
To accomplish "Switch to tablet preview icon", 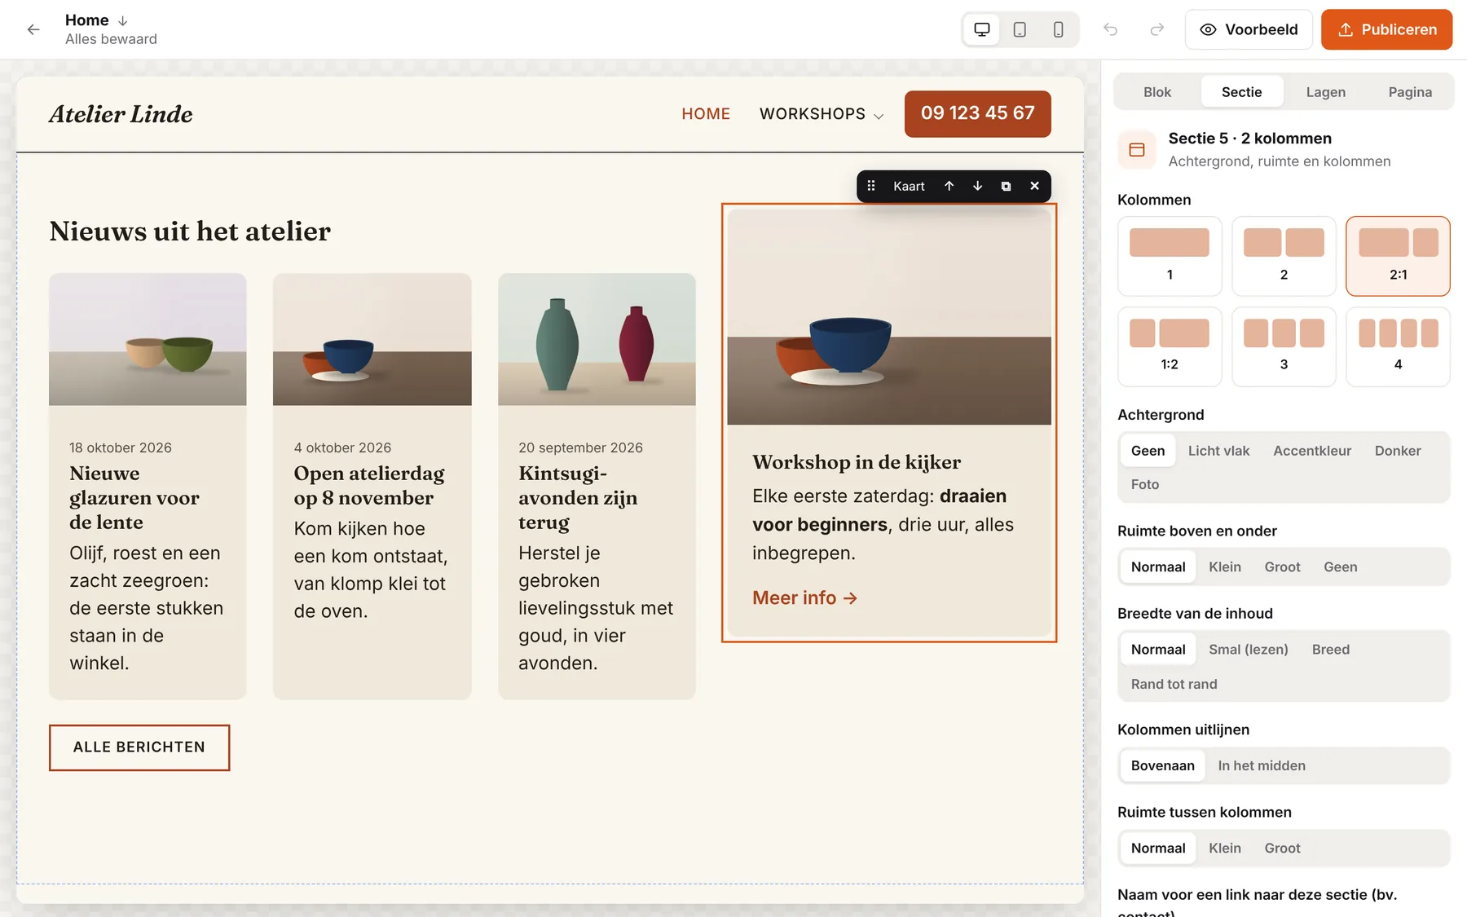I will pos(1020,29).
